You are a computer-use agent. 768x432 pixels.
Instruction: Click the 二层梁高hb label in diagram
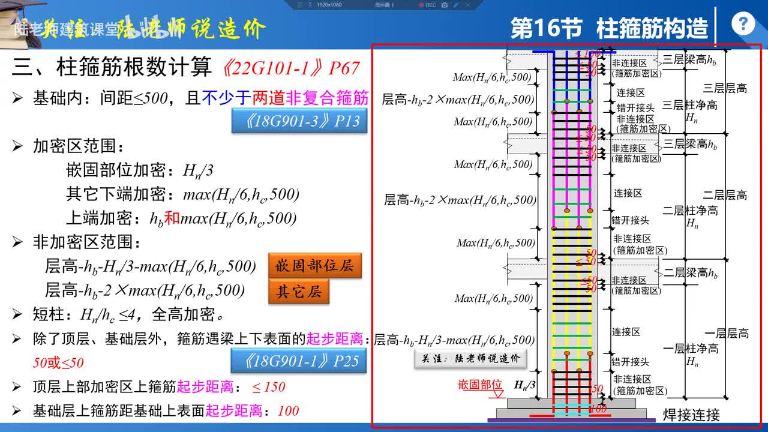pos(691,273)
